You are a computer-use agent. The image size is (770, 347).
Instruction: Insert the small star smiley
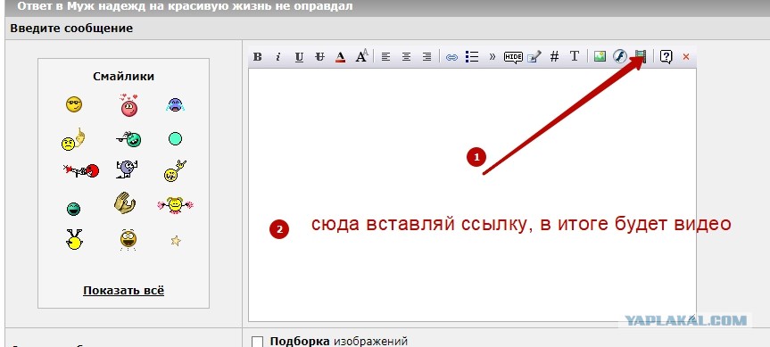(176, 241)
